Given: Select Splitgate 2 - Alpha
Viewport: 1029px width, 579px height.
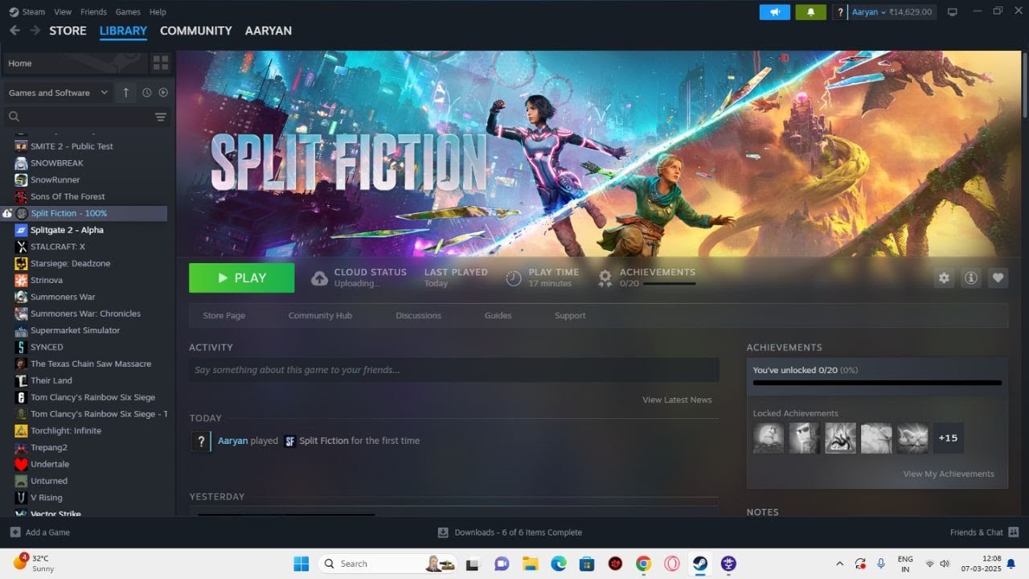Looking at the screenshot, I should [x=67, y=230].
